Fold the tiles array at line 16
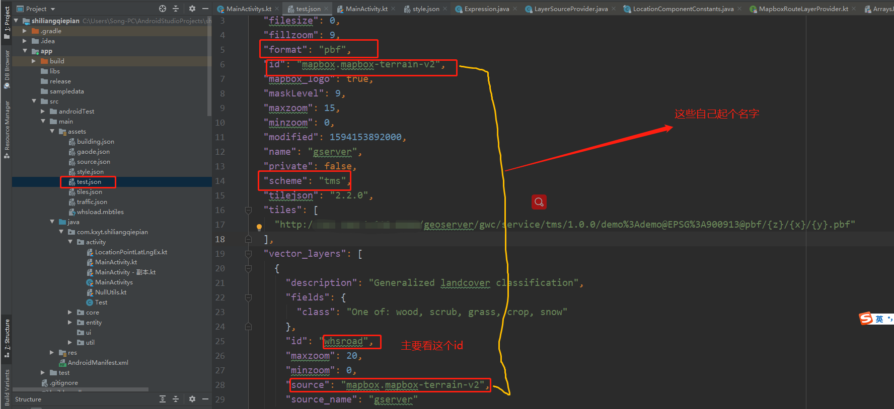The height and width of the screenshot is (409, 894). coord(248,210)
